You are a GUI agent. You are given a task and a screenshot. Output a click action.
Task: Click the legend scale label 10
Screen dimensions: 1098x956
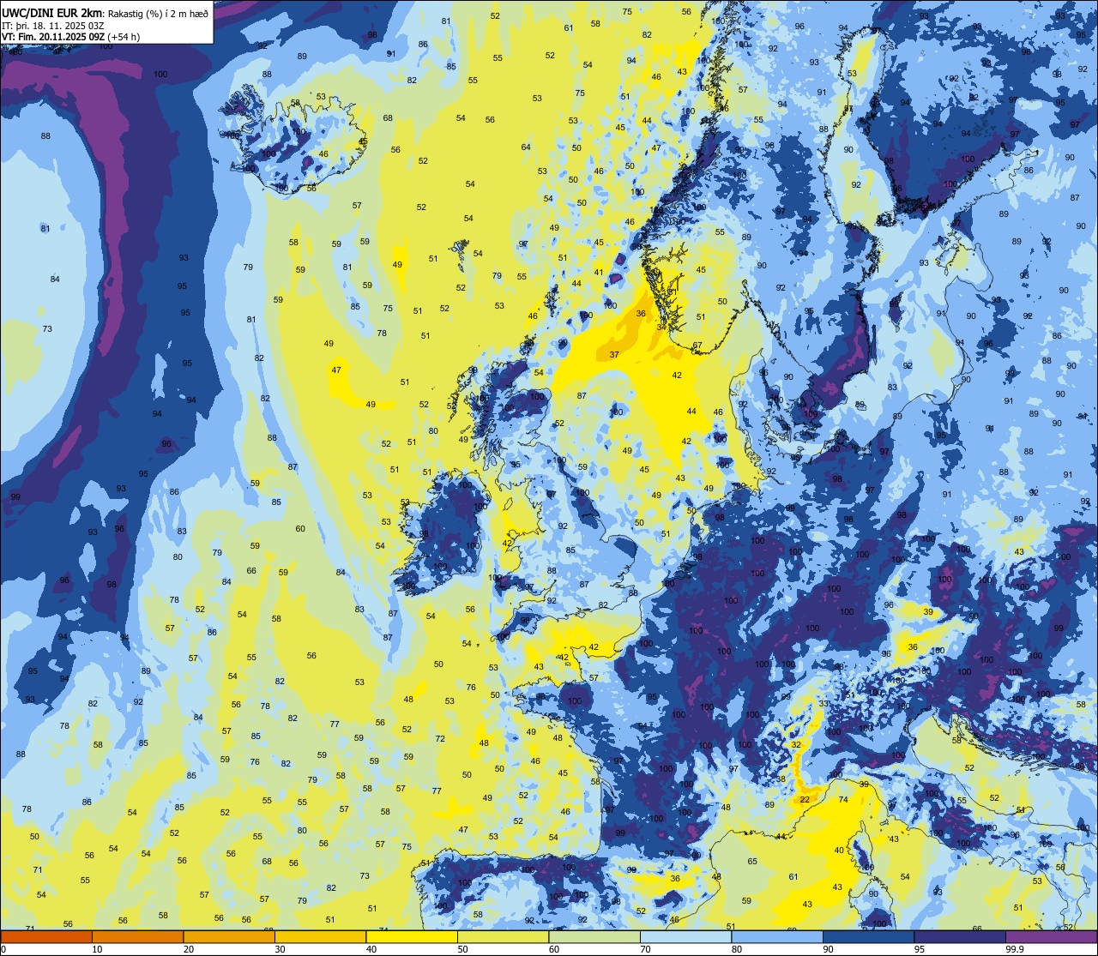[x=97, y=949]
